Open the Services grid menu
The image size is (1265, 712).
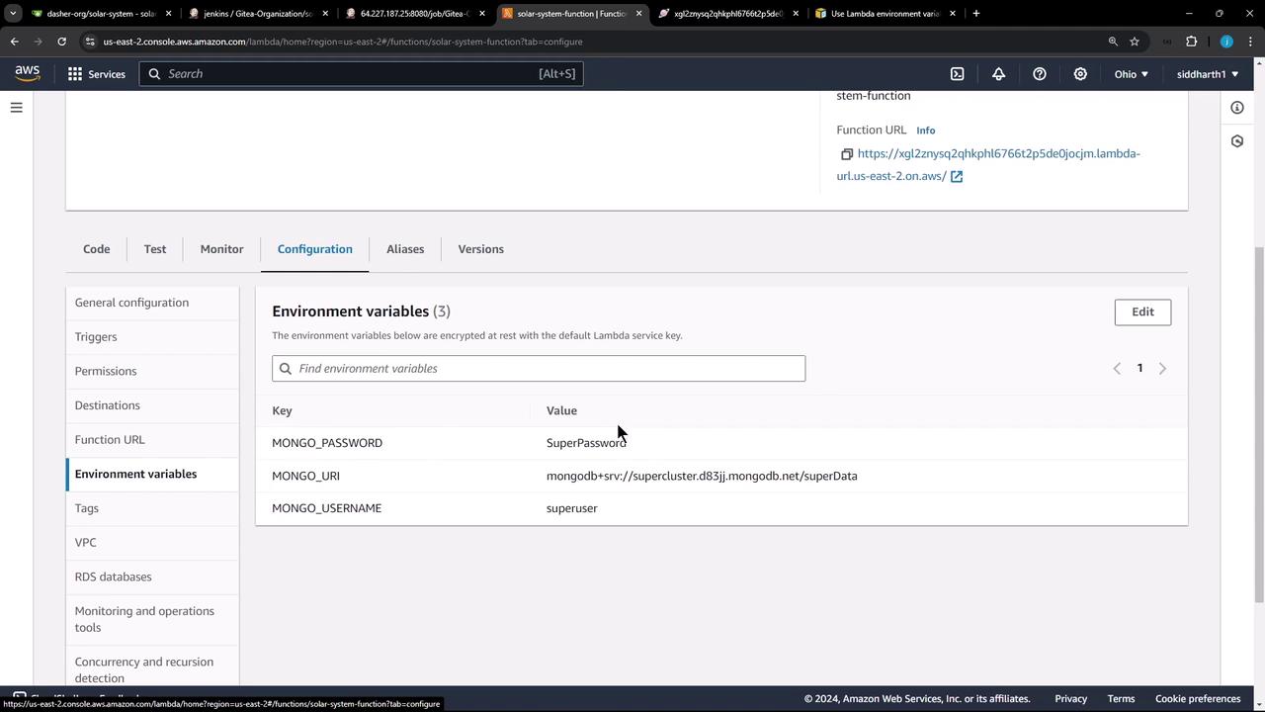pyautogui.click(x=97, y=74)
